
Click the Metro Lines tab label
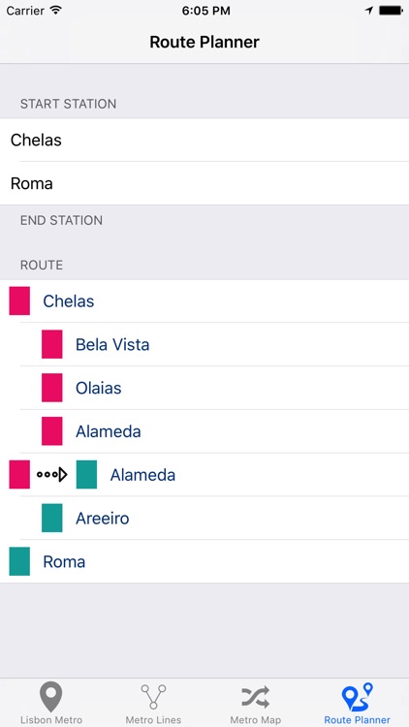tap(153, 720)
